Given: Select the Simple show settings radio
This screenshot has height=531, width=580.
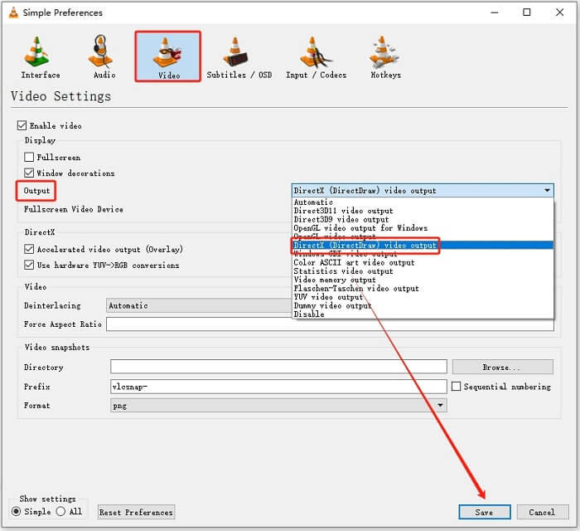Looking at the screenshot, I should point(17,511).
